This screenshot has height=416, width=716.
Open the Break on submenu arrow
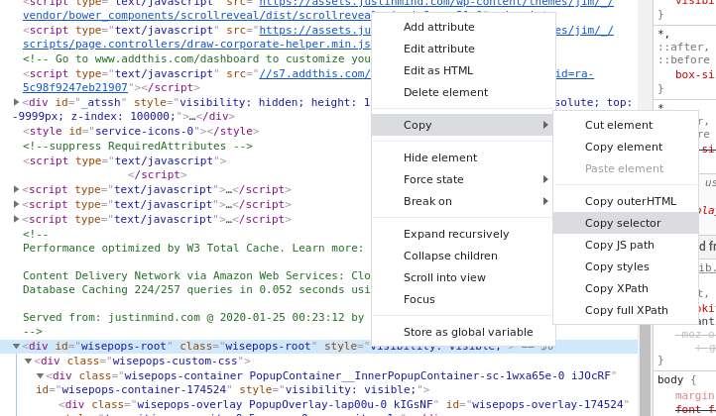[x=545, y=201]
